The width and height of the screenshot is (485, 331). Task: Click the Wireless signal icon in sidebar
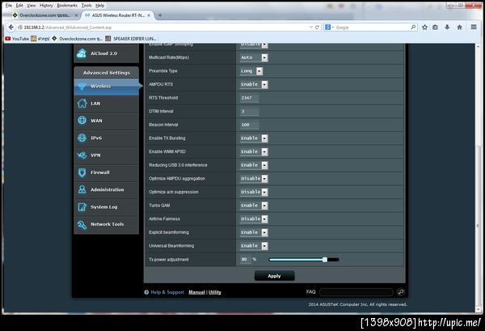[82, 87]
